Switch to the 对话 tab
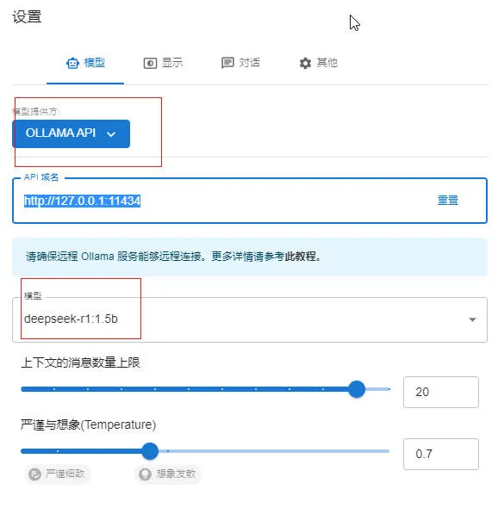This screenshot has width=498, height=508. pos(240,63)
